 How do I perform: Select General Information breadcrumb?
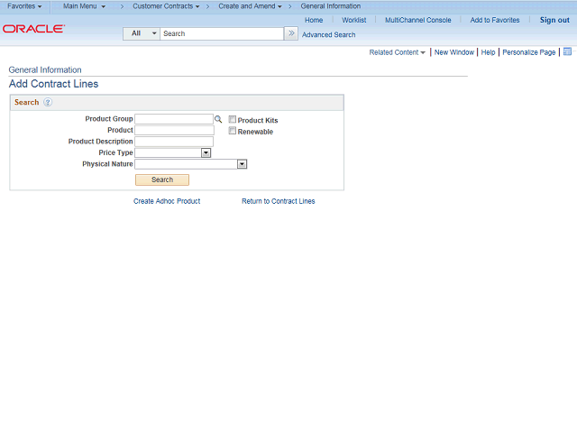[x=331, y=6]
